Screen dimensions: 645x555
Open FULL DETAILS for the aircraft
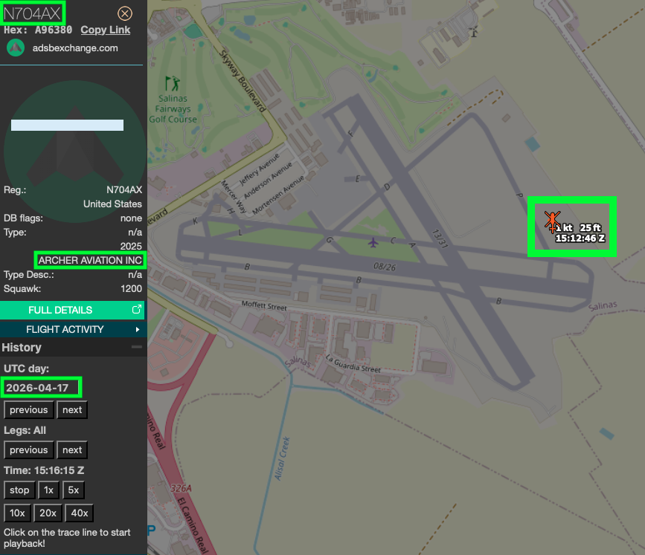coord(72,310)
